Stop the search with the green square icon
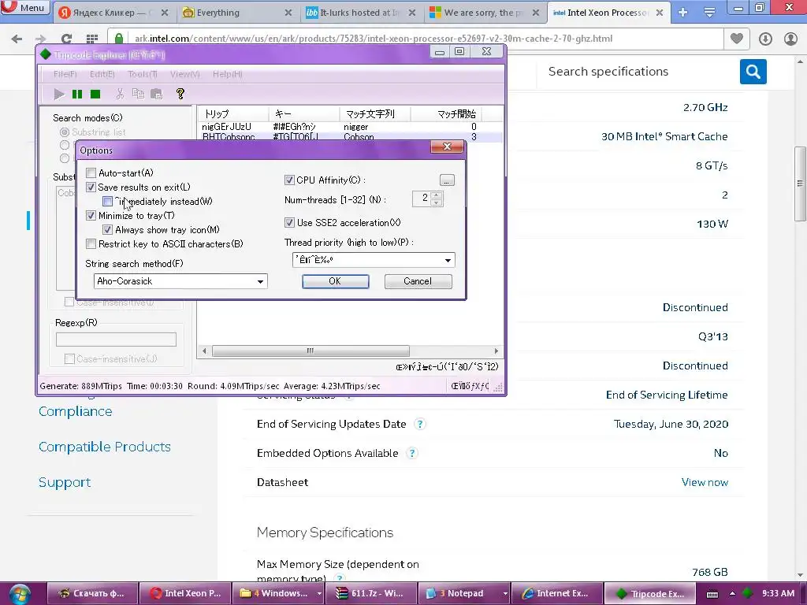 click(95, 94)
